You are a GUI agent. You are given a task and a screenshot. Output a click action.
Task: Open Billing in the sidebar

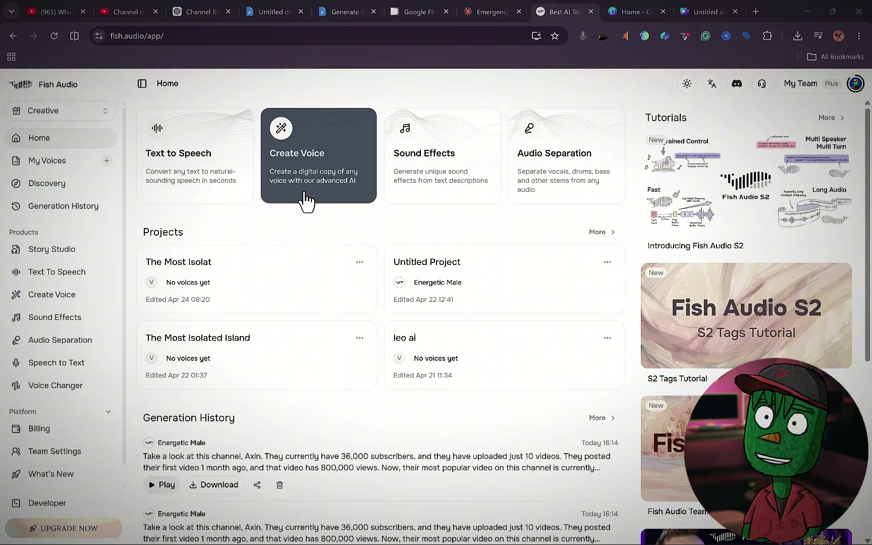(61, 428)
